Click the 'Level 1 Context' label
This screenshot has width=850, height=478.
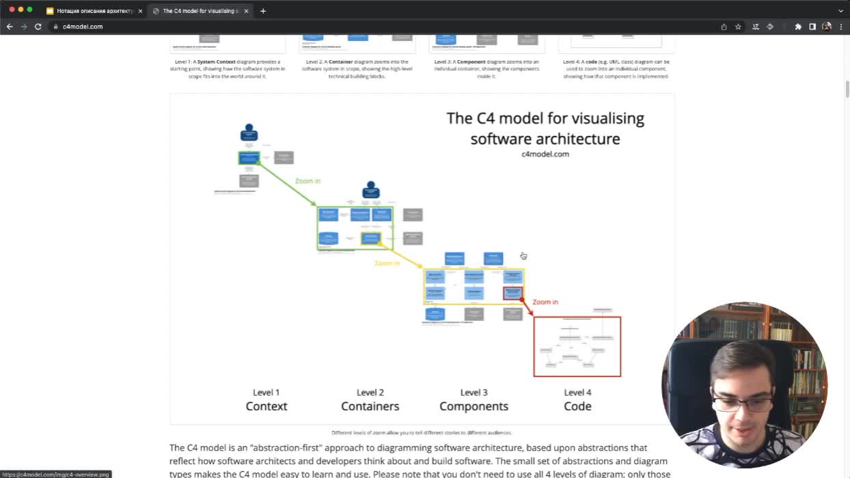click(266, 399)
